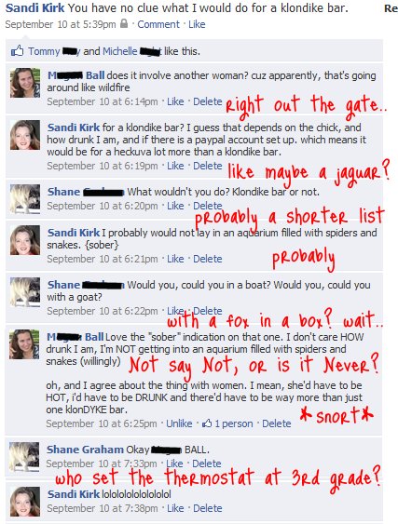Viewport: 398px width, 524px height.
Task: Click thumbs-up icon next to 1 person
Action: 207,423
